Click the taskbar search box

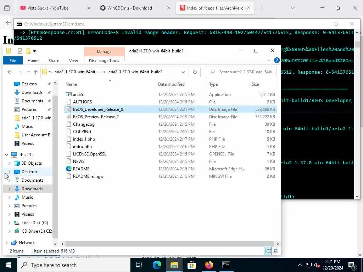pyautogui.click(x=74, y=265)
